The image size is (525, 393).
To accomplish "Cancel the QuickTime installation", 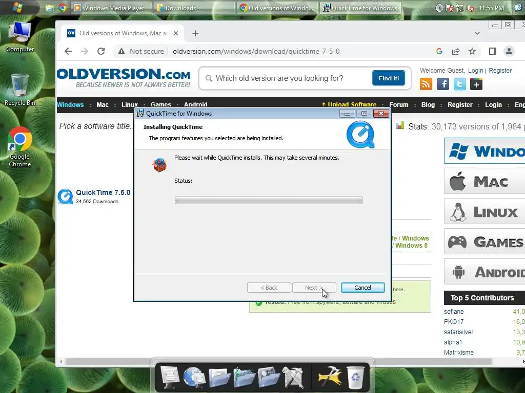I will [x=362, y=288].
